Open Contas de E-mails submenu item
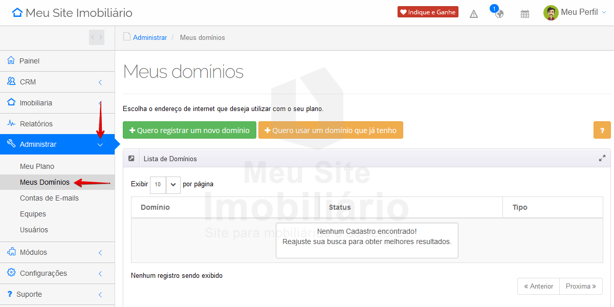 pyautogui.click(x=49, y=198)
